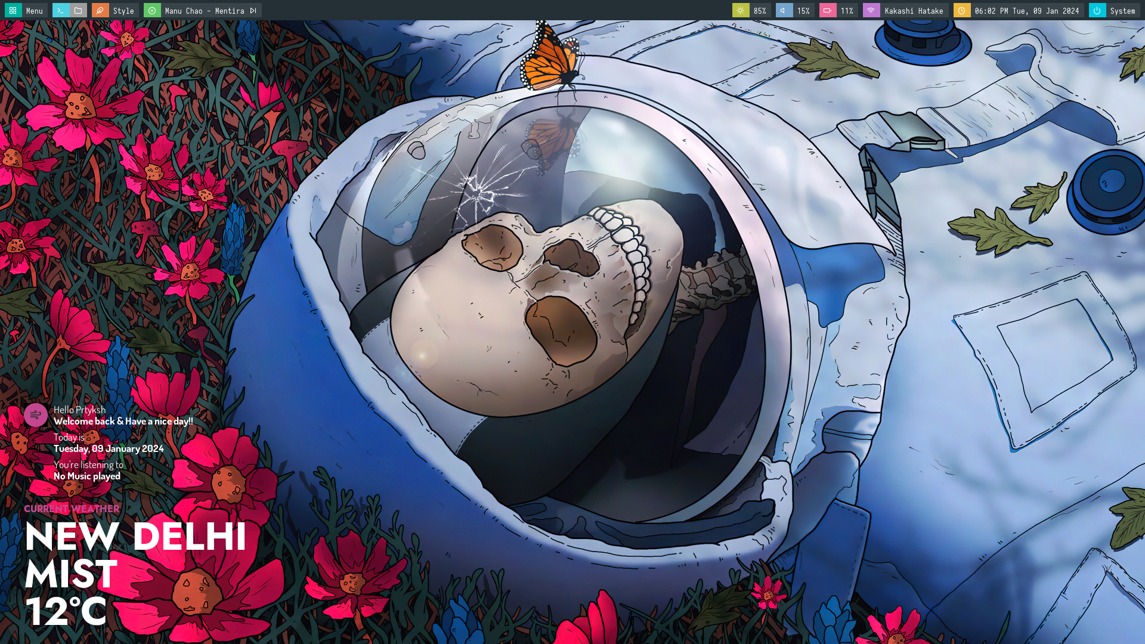Skip to next track button
The width and height of the screenshot is (1145, 644).
pyautogui.click(x=253, y=11)
